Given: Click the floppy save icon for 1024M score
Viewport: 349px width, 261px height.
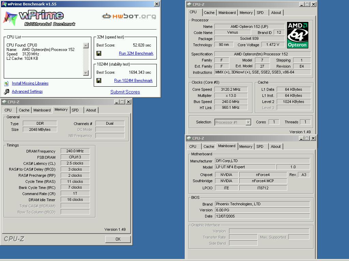Looking at the screenshot, I should tap(99, 81).
